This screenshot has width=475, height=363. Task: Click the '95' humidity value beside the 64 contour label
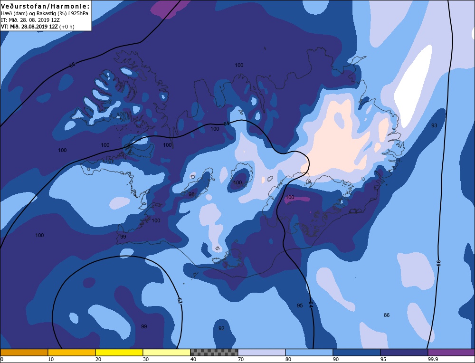[x=300, y=306]
